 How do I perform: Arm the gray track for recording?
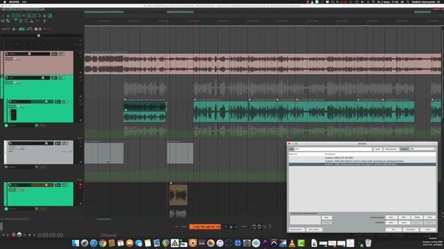click(10, 143)
